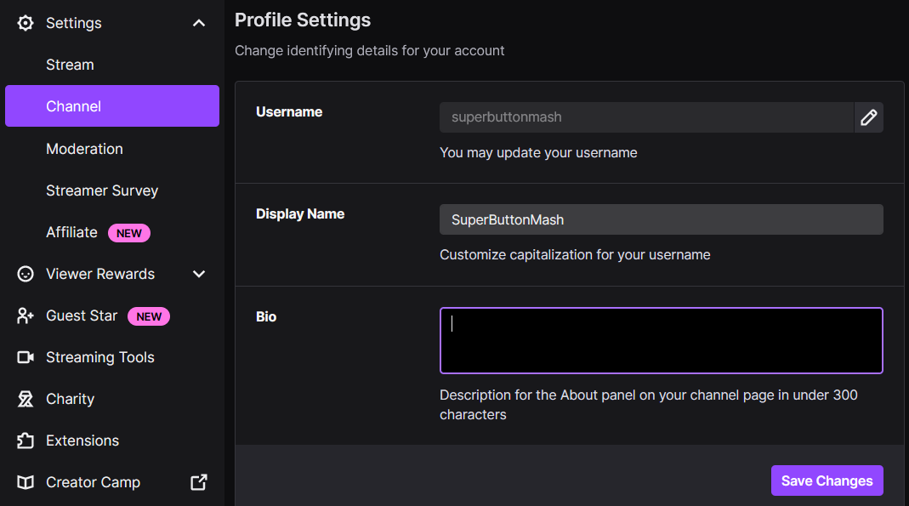
Task: Select the Charity icon in the sidebar
Action: (26, 399)
